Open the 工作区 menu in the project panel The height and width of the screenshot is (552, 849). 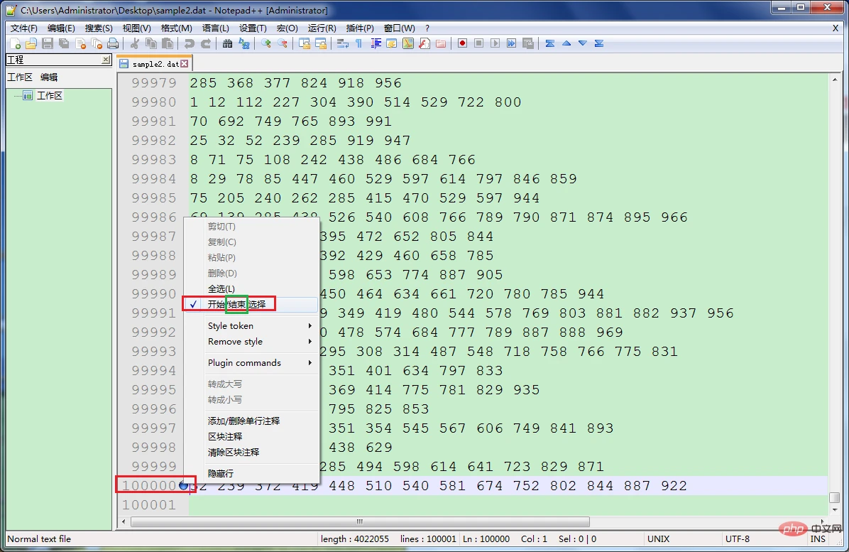pos(20,77)
